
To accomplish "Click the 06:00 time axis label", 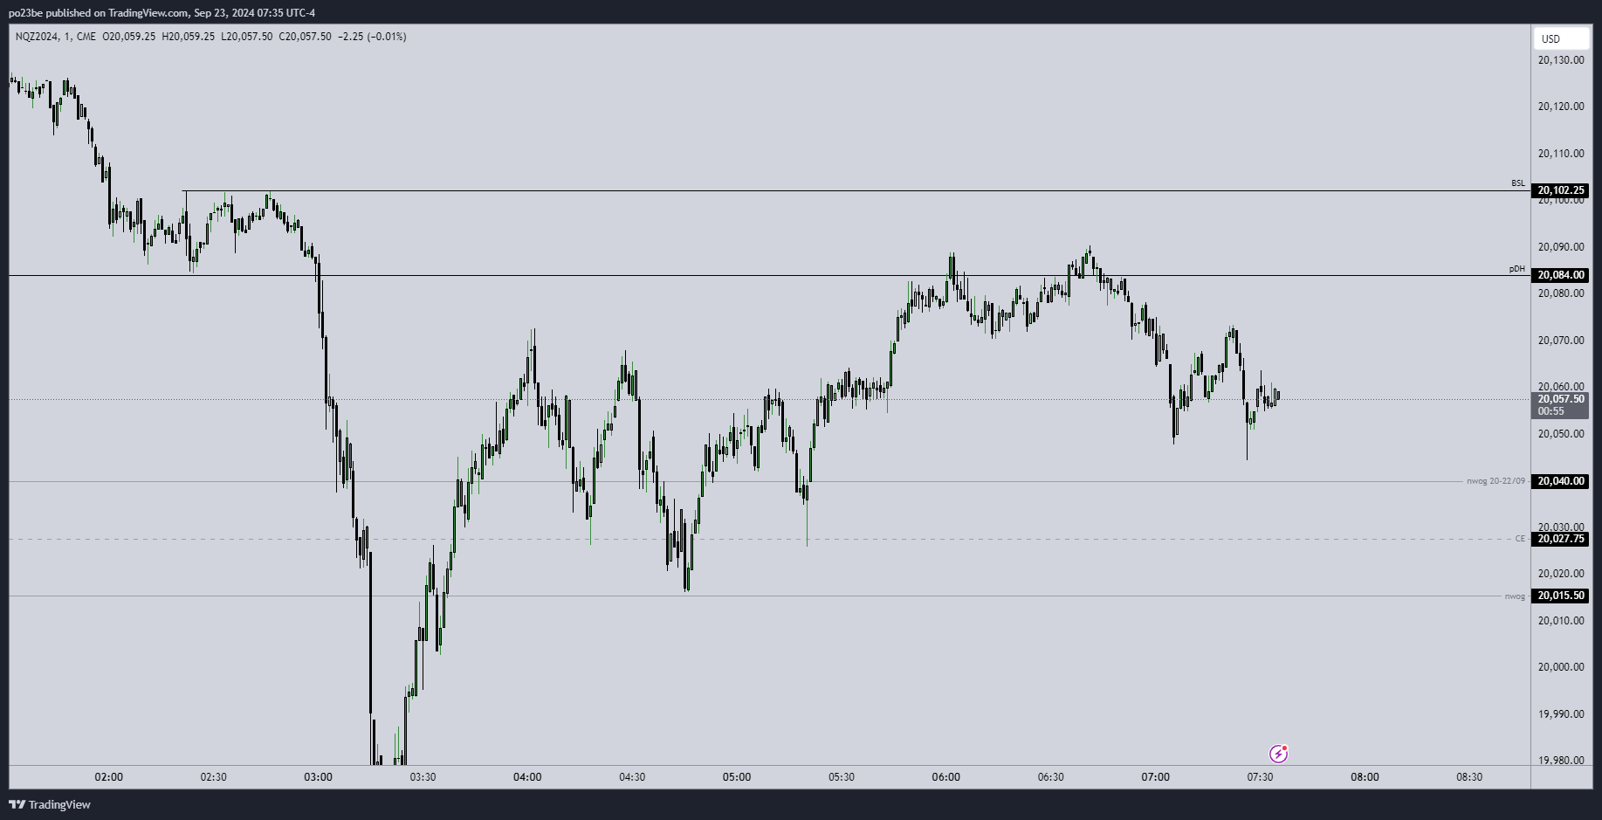I will (945, 777).
